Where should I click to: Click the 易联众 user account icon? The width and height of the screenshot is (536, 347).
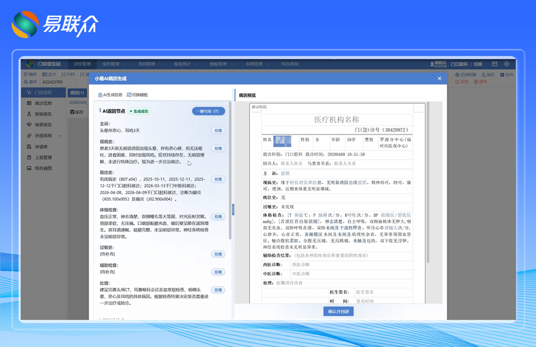point(432,64)
